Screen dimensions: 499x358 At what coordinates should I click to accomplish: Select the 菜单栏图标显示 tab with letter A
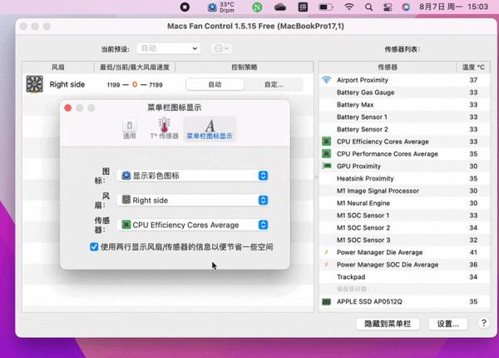coord(210,129)
